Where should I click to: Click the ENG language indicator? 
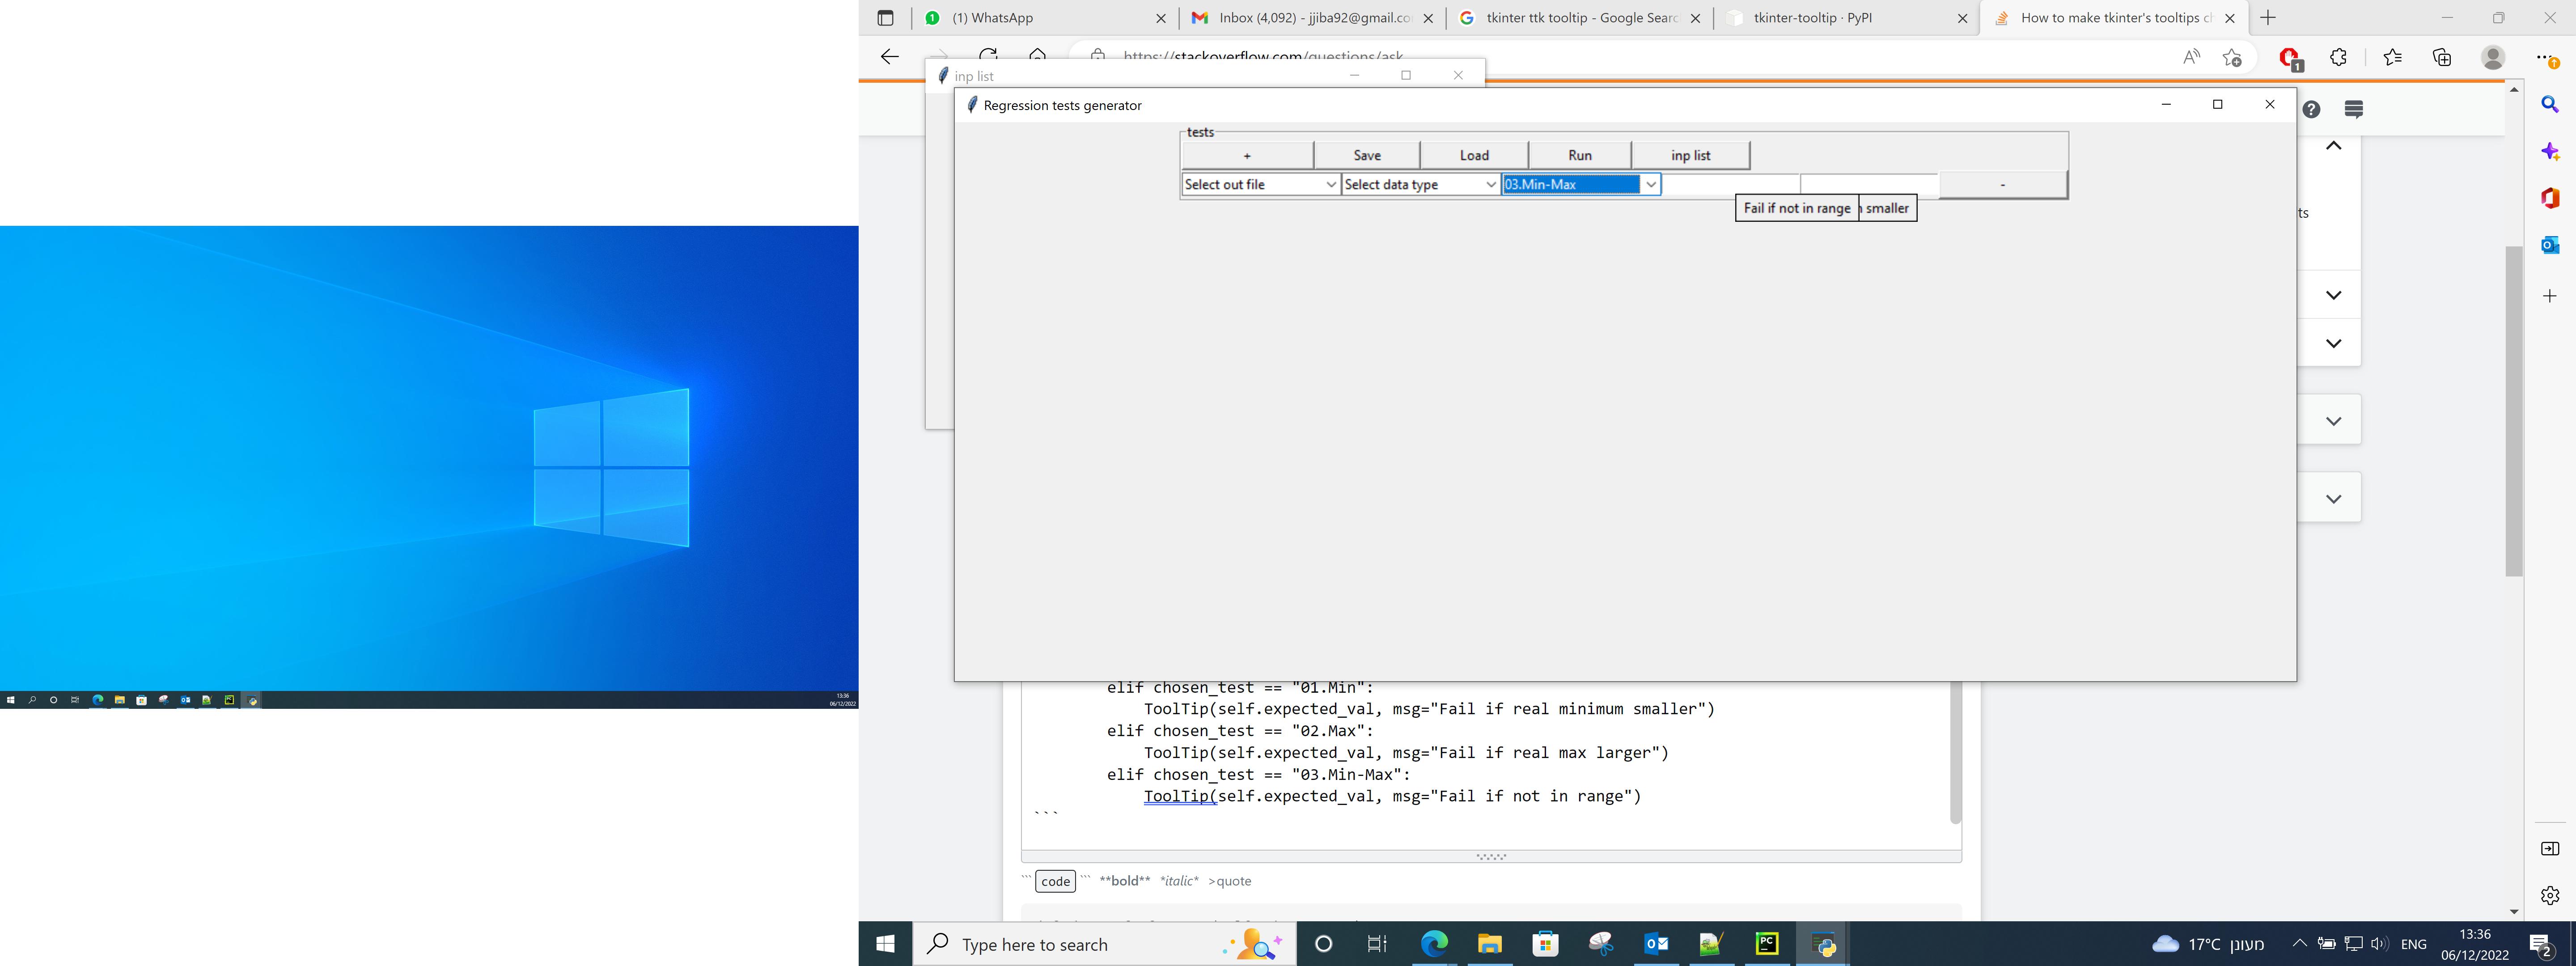coord(2413,944)
